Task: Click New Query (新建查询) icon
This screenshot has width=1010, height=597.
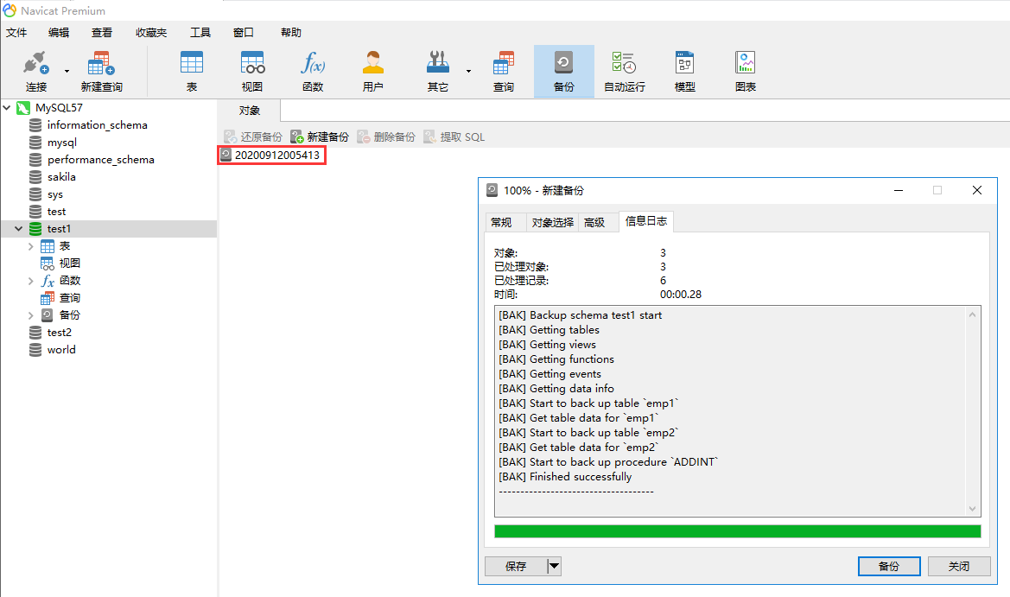Action: [x=101, y=71]
